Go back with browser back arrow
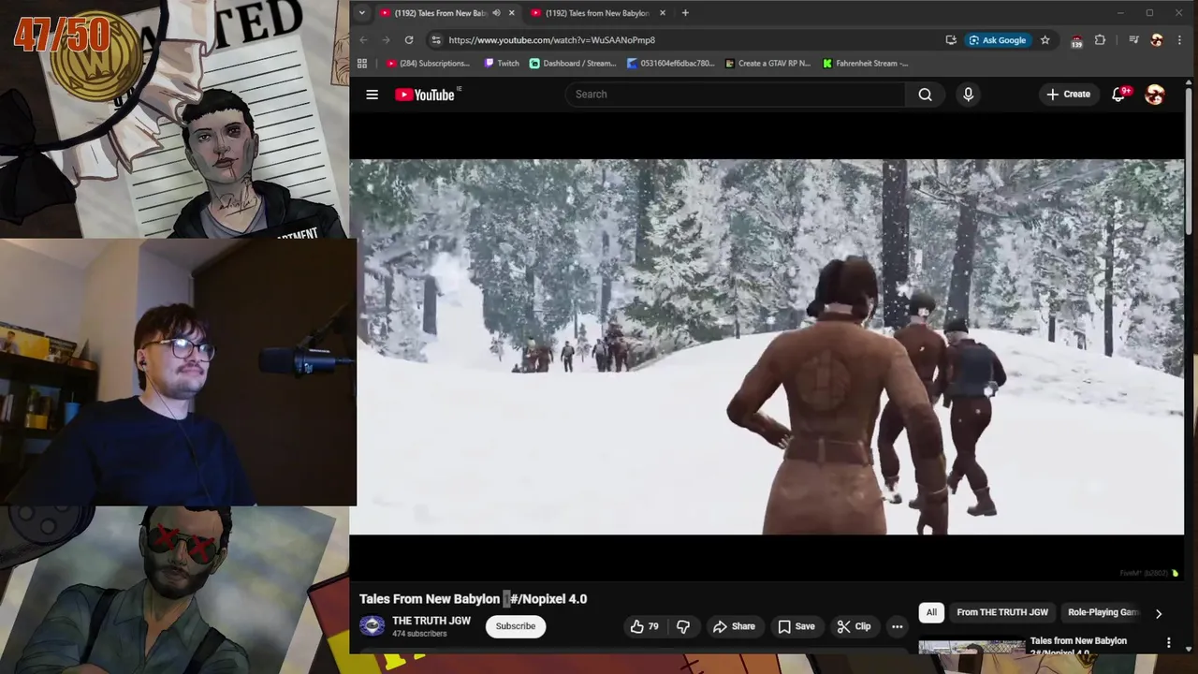Screen dimensions: 1198x674 tap(363, 40)
